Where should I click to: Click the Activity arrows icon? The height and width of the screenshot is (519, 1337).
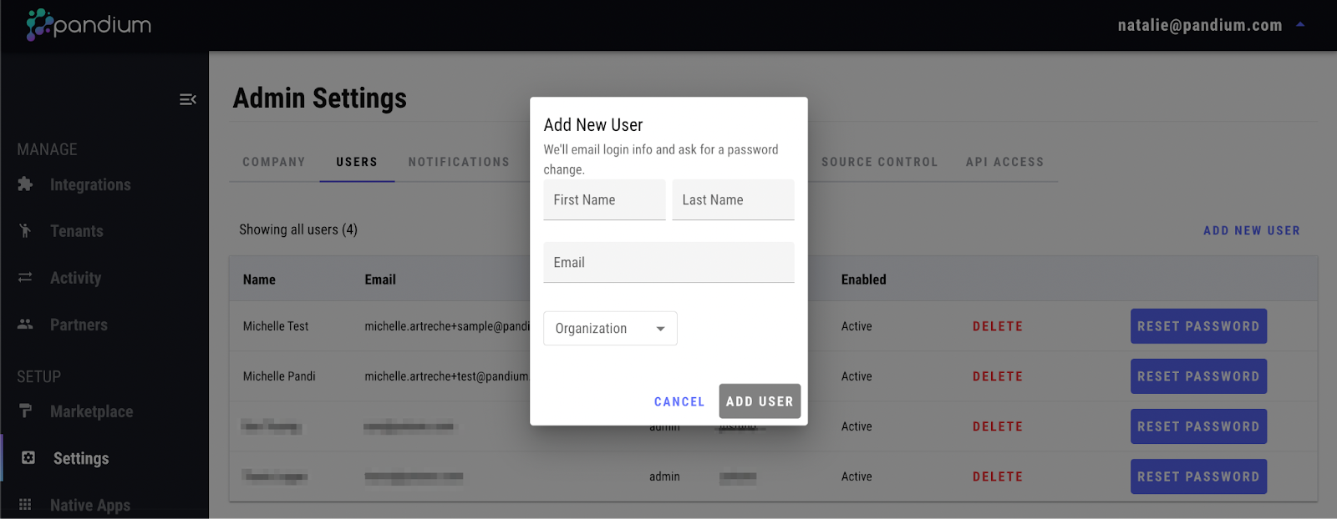[x=25, y=278]
